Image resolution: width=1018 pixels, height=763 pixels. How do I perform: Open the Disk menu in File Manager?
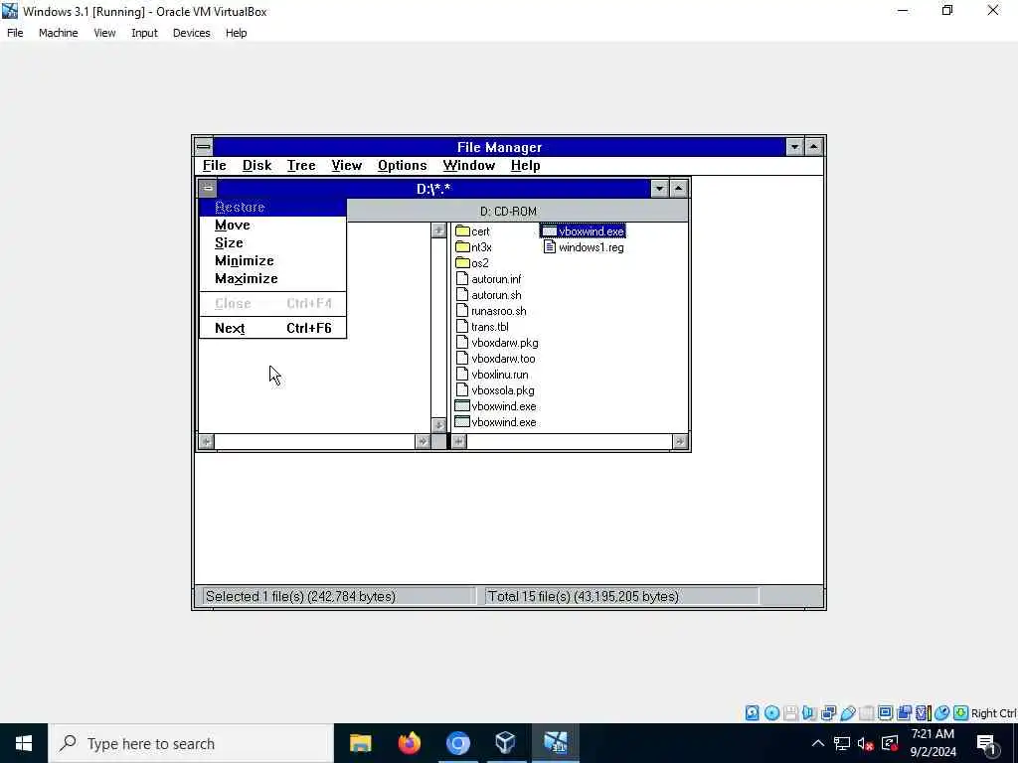click(x=257, y=166)
